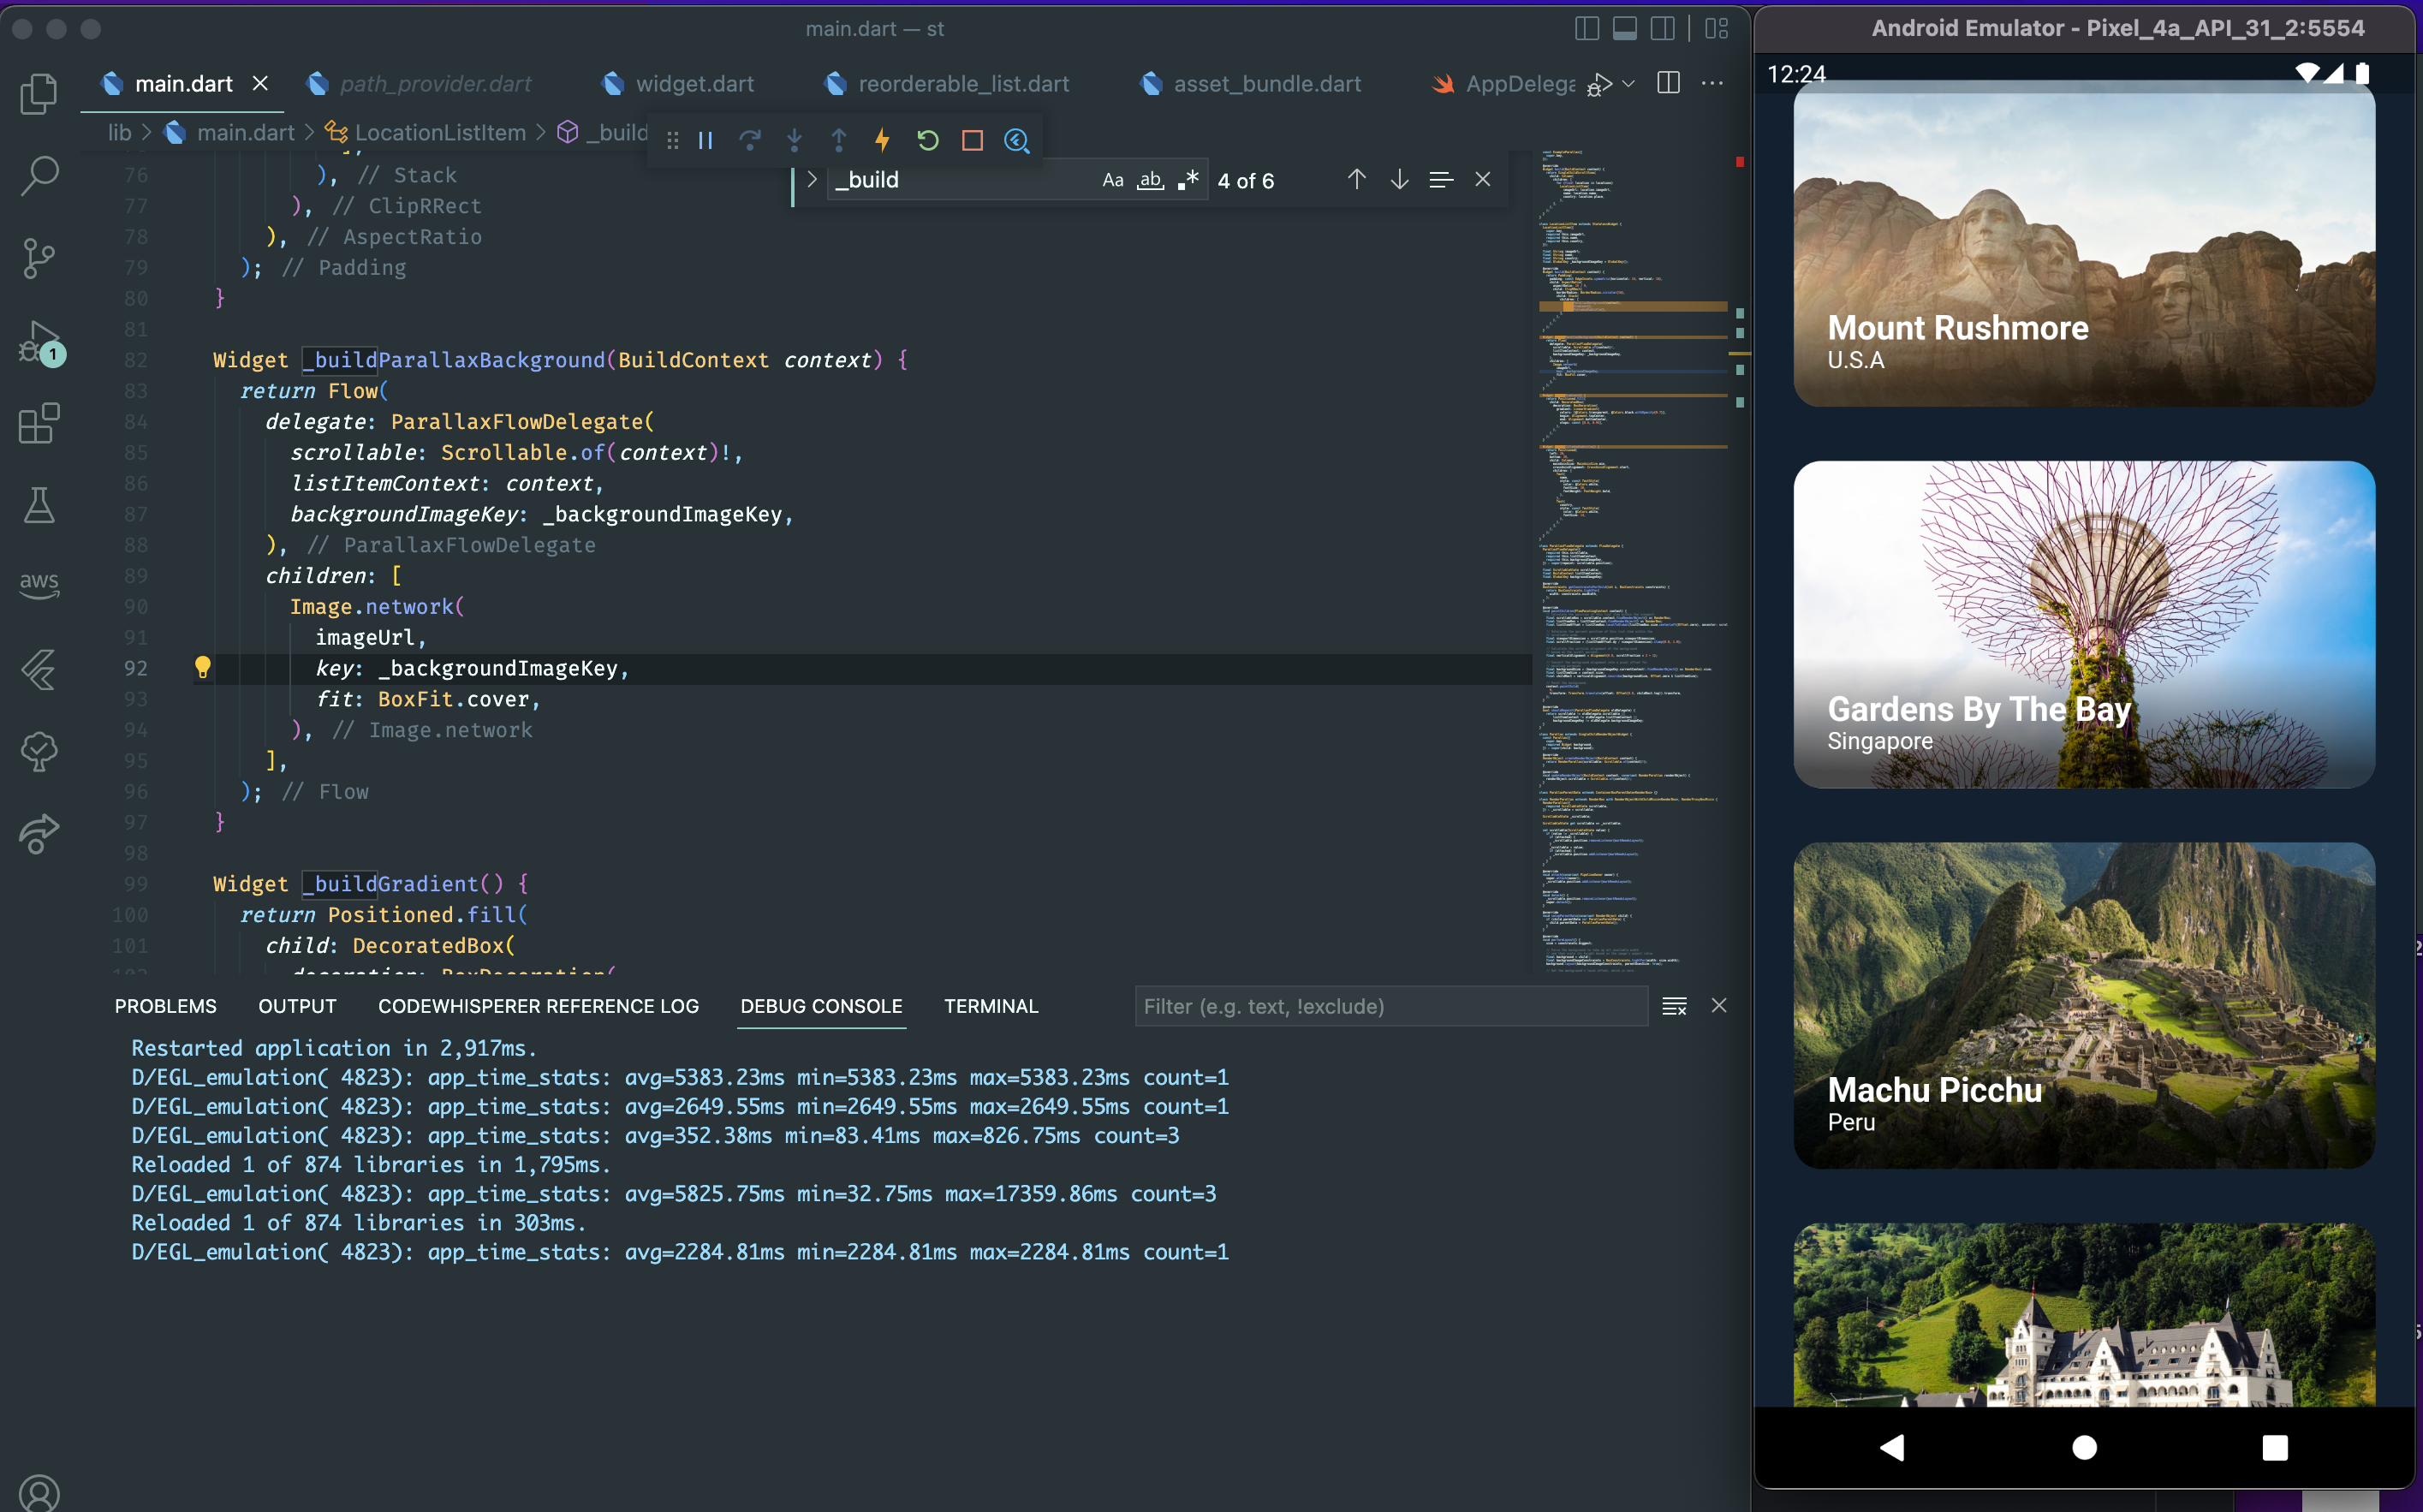
Task: Open the AWS toolkit sidebar view
Action: point(39,585)
